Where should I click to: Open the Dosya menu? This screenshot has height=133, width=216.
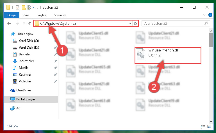[x=12, y=15]
